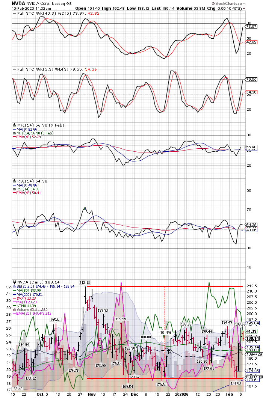
Task: Click the down arrow beside Chg percentage
Action: [x=245, y=8]
